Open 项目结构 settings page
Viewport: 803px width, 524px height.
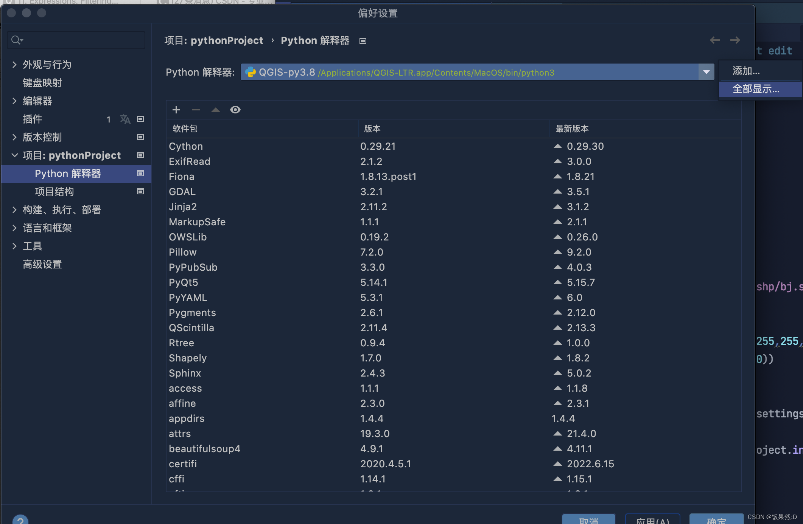54,192
